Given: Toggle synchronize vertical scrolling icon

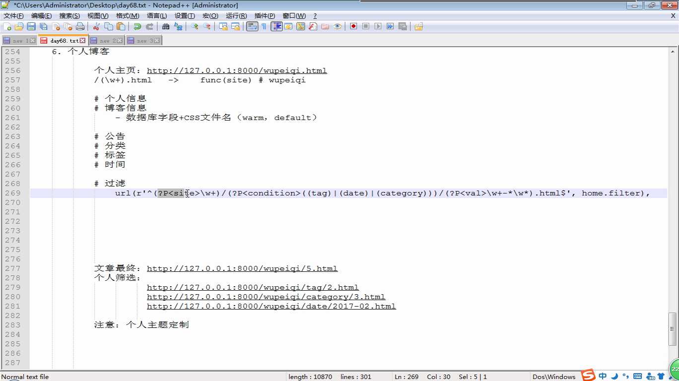Looking at the screenshot, I should [223, 26].
